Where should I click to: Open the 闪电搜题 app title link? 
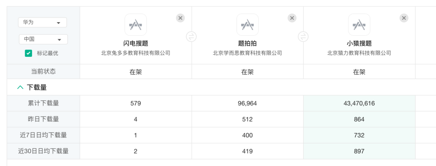point(136,44)
